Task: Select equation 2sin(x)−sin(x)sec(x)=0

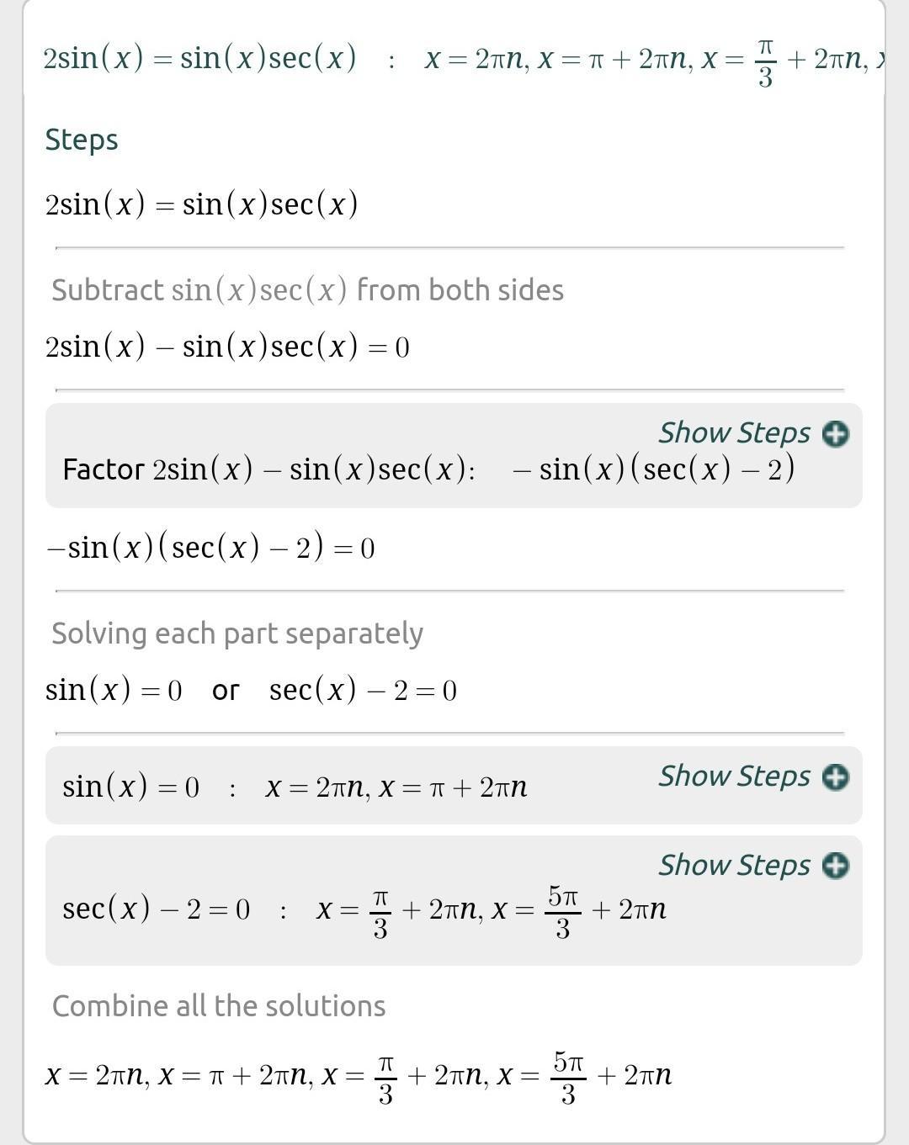Action: tap(227, 347)
